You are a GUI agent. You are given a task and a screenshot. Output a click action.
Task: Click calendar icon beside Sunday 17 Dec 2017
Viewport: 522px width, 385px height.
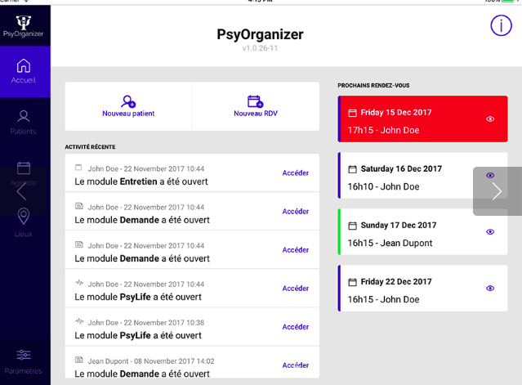tap(352, 226)
